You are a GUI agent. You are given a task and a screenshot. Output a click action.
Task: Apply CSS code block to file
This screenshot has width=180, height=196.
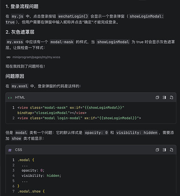pos(171,150)
